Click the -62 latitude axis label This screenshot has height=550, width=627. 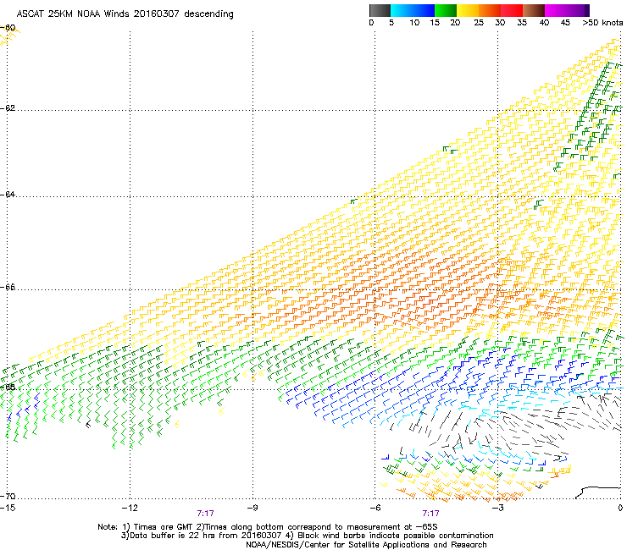click(8, 108)
